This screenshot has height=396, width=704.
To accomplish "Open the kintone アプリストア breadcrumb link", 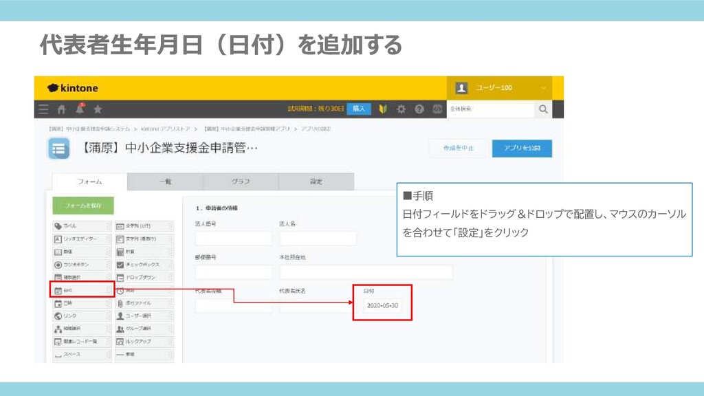I will (165, 129).
